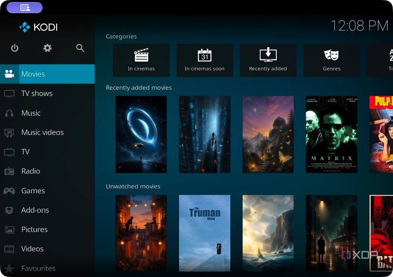Open the red Batman poster at row end

pyautogui.click(x=381, y=233)
